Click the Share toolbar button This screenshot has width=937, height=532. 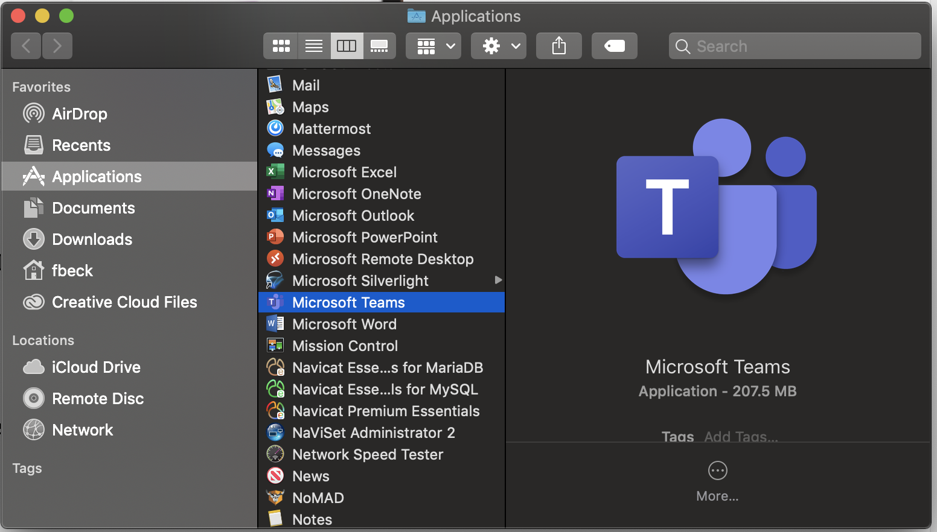pyautogui.click(x=559, y=46)
